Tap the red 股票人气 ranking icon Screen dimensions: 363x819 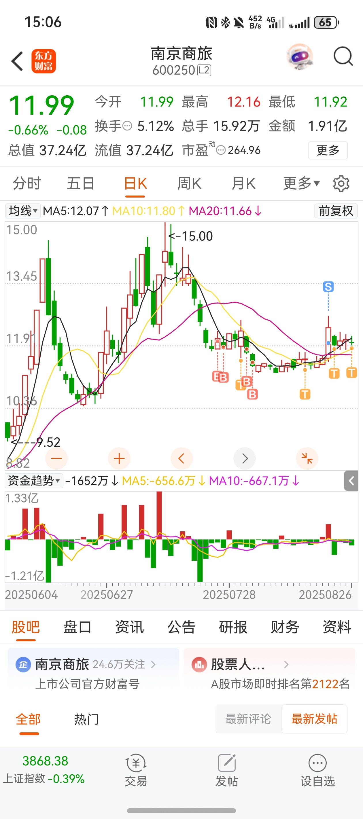tap(199, 664)
